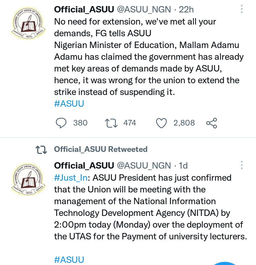Image resolution: width=256 pixels, height=265 pixels.
Task: Retweet the FG tells ASUU tweet
Action: pos(111,123)
